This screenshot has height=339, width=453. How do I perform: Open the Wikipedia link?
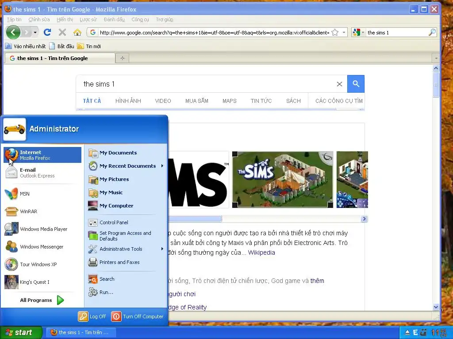261,252
